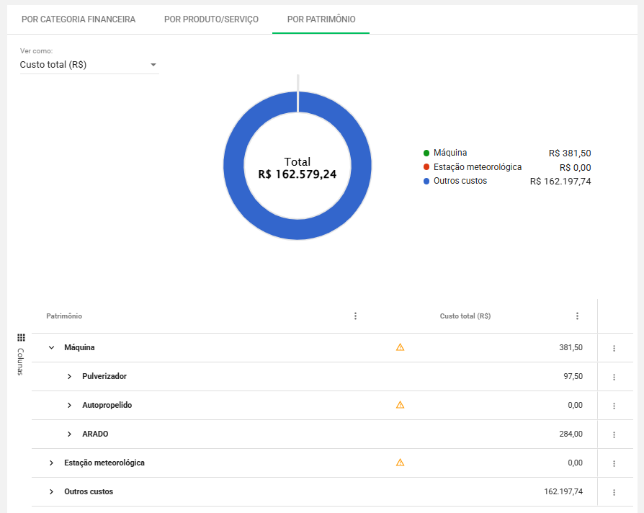Image resolution: width=644 pixels, height=513 pixels.
Task: Switch to Por Produto/Serviço tab
Action: pyautogui.click(x=211, y=19)
